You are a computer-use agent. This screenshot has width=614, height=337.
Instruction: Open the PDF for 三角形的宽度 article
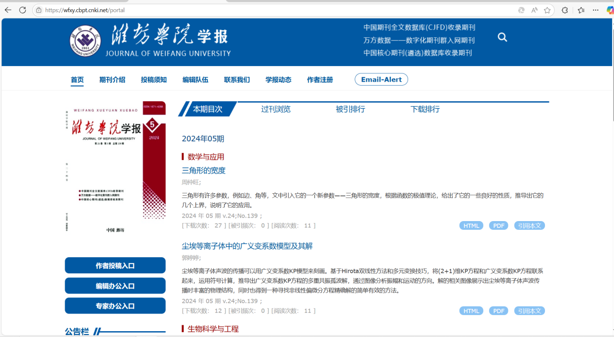pos(499,225)
